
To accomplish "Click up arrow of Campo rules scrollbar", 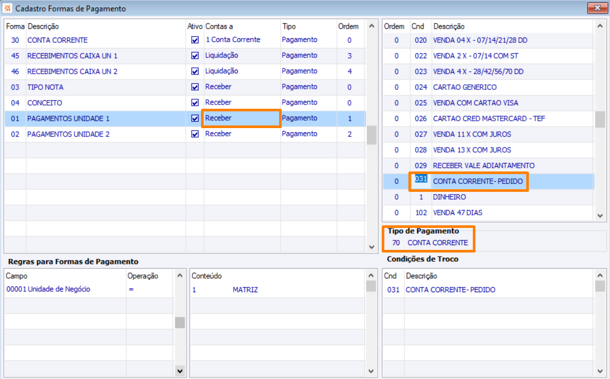I will (x=180, y=275).
